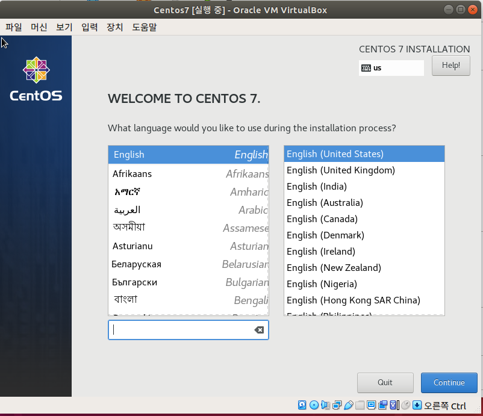Click the display status icon
Viewport: 483px width, 416px height.
(372, 405)
